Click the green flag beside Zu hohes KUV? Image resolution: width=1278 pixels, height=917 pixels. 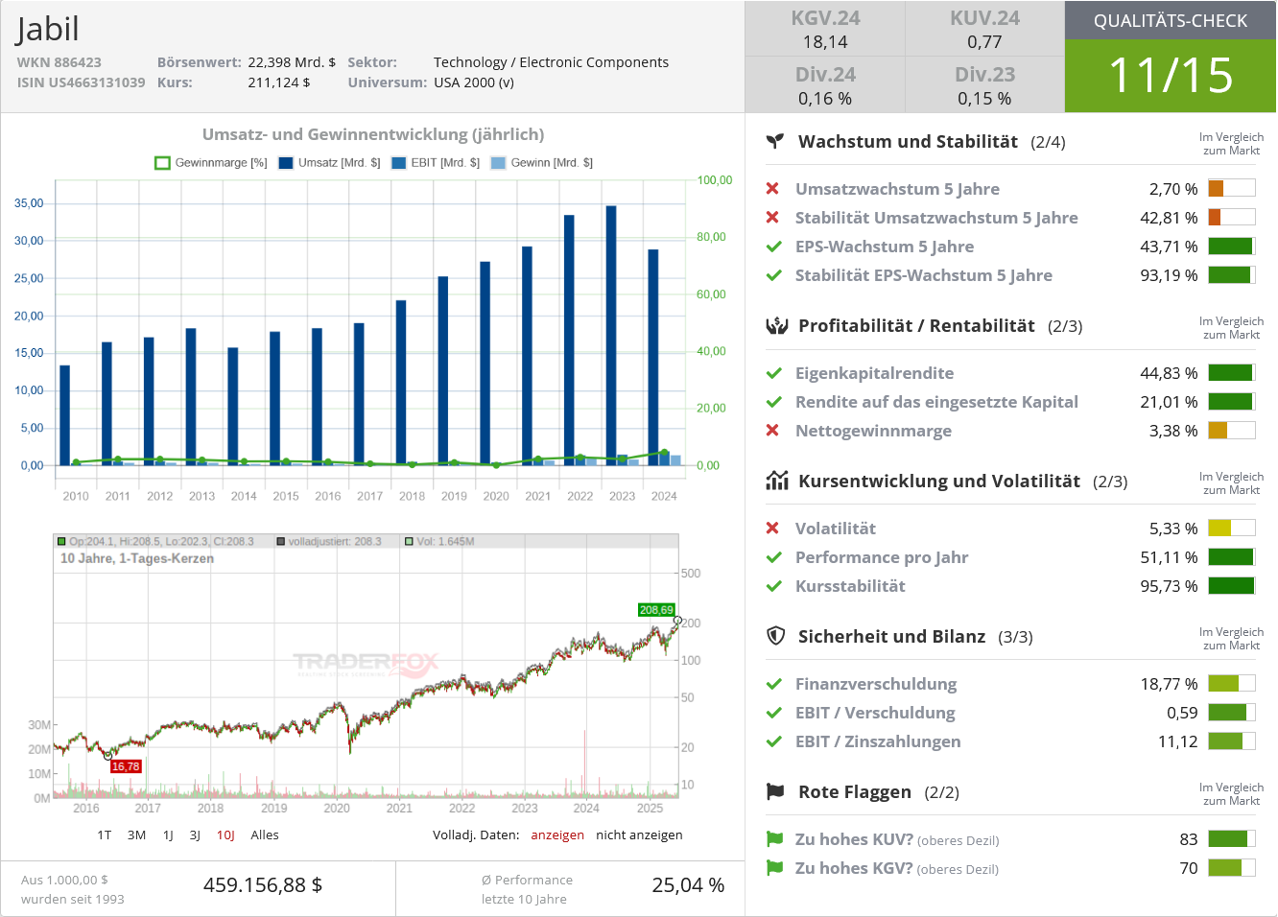point(775,839)
